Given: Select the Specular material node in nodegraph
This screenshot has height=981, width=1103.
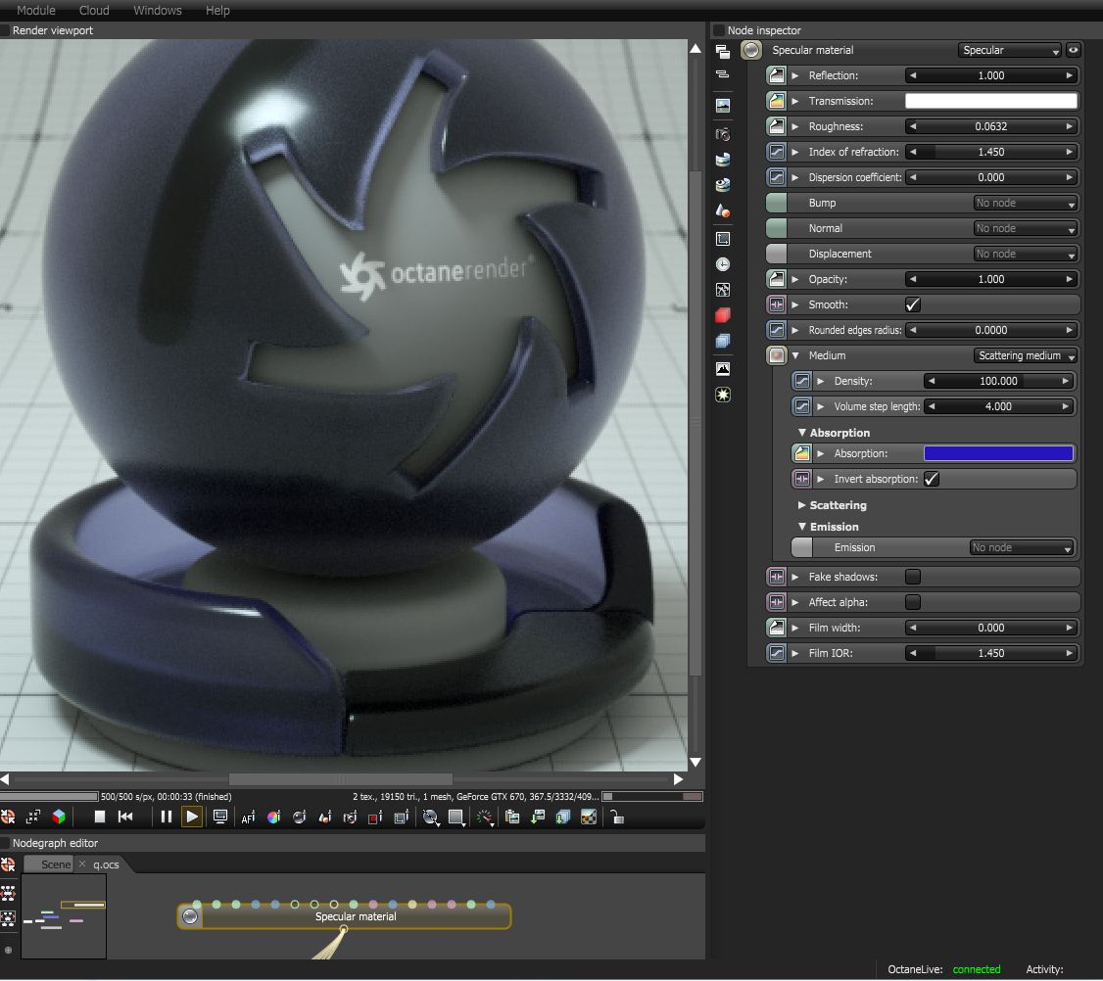Looking at the screenshot, I should [x=344, y=916].
